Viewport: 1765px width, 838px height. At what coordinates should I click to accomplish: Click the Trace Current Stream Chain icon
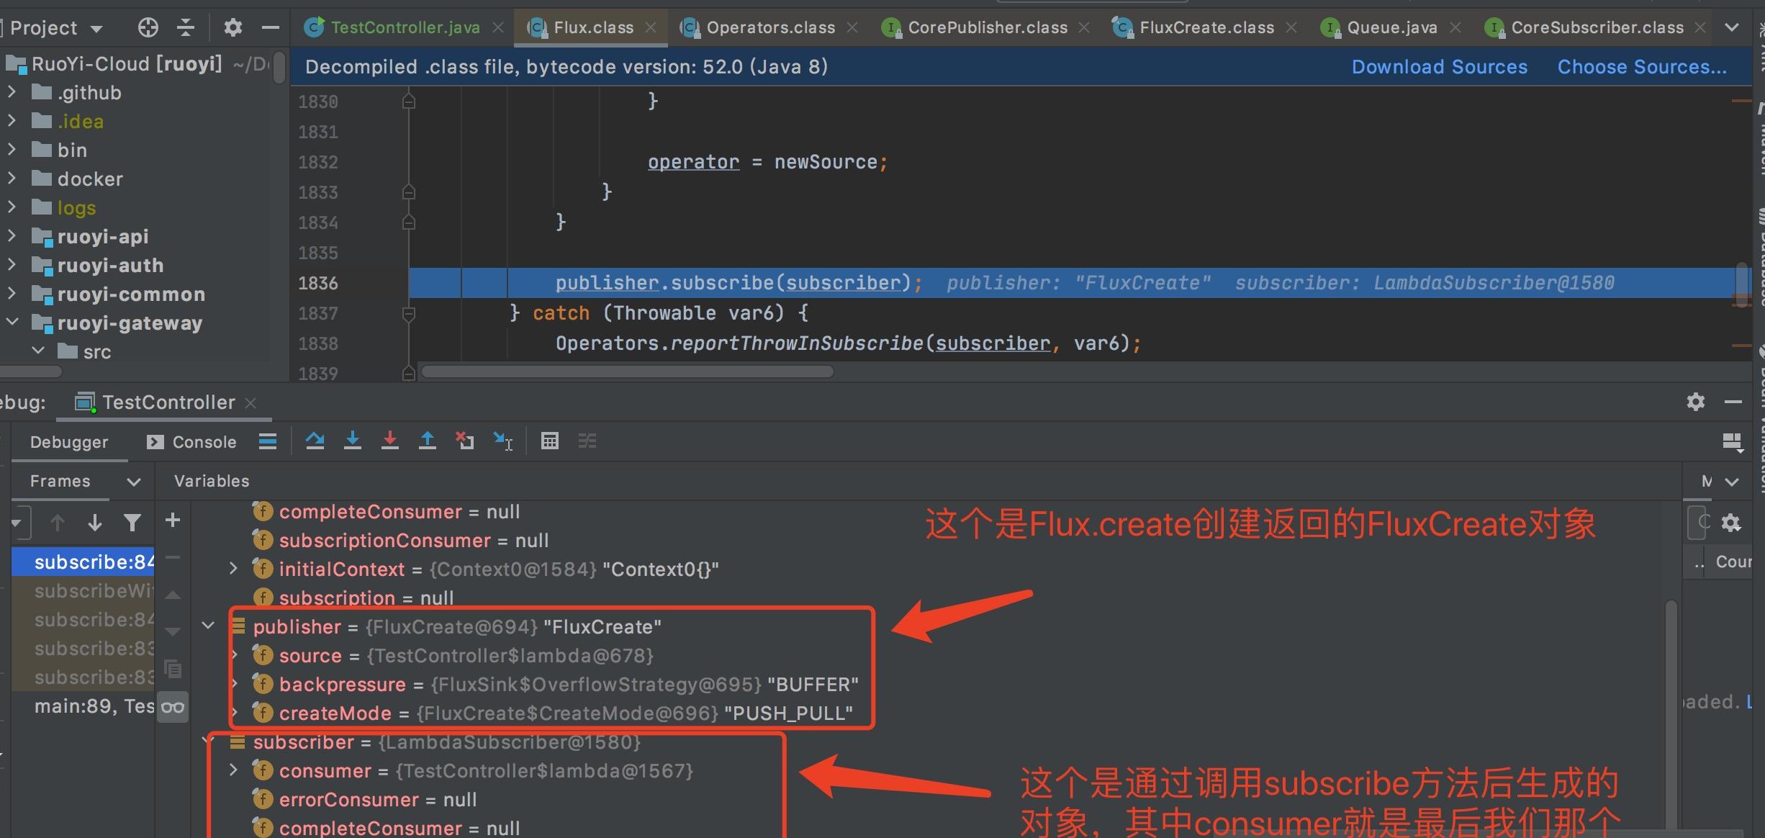(x=587, y=441)
